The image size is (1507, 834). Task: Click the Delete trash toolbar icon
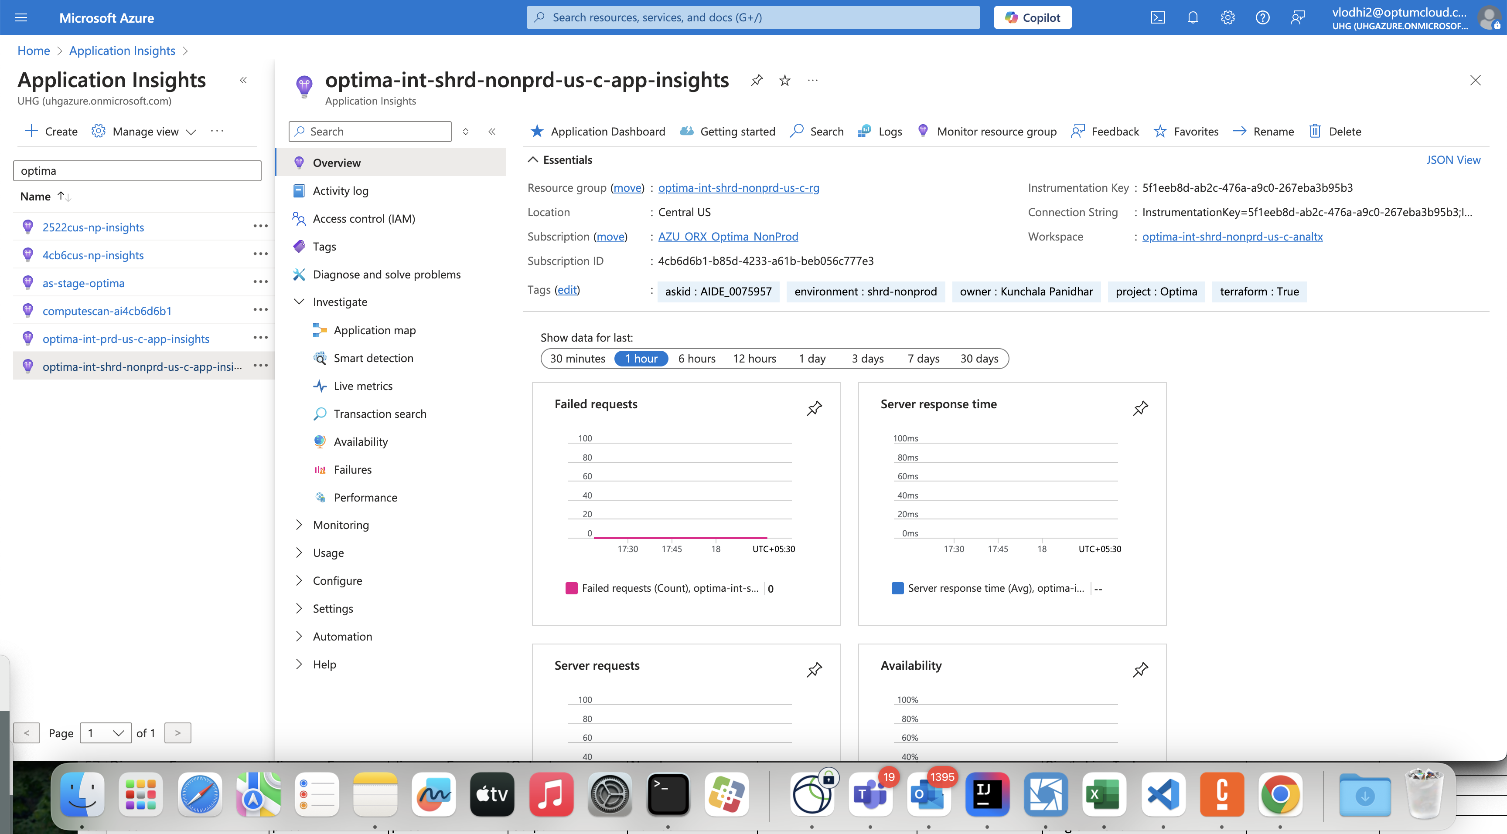1315,131
